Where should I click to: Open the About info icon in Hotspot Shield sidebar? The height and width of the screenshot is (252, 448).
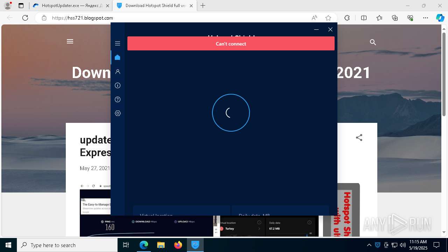pyautogui.click(x=118, y=85)
